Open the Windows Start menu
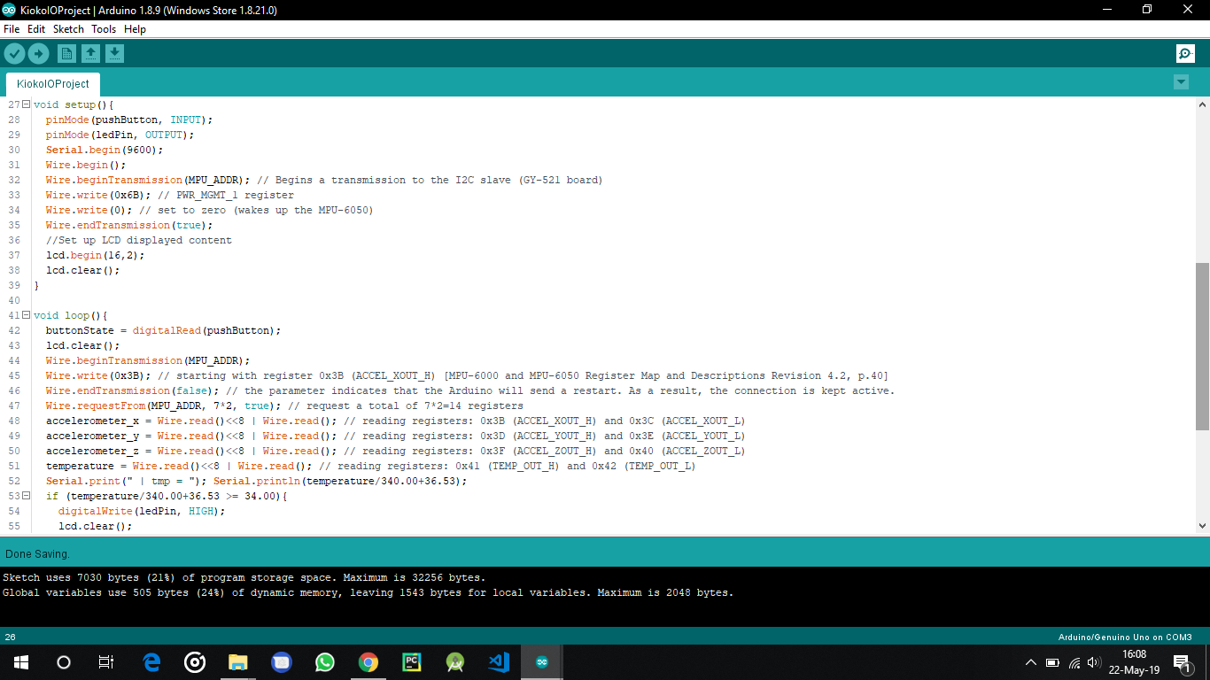Viewport: 1210px width, 680px height. 21,661
